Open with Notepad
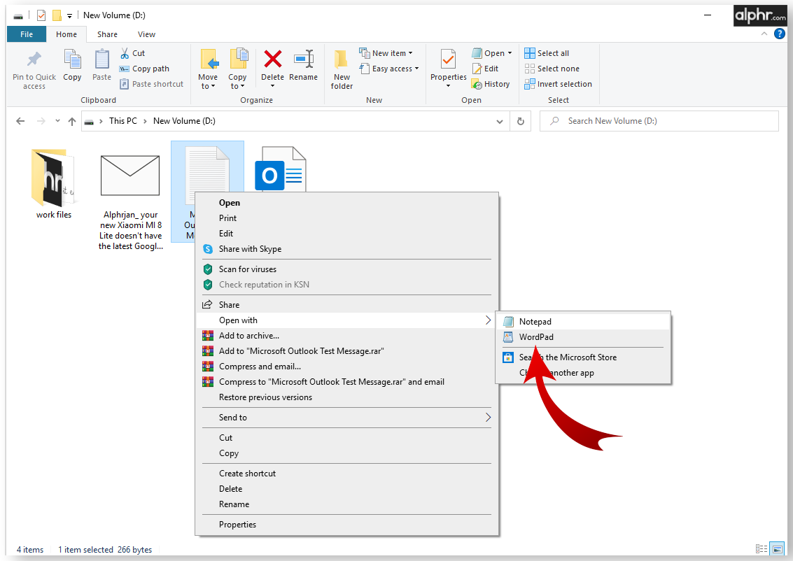This screenshot has height=561, width=793. click(x=583, y=322)
